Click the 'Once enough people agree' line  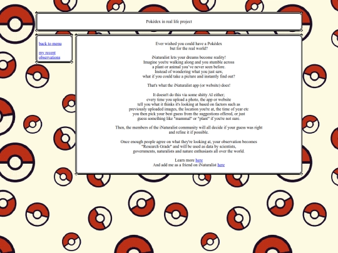pos(188,142)
